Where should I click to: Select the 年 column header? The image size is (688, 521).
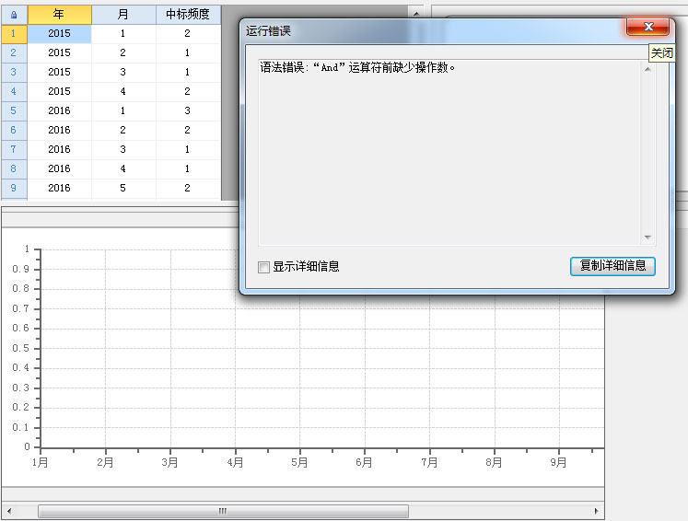click(59, 15)
